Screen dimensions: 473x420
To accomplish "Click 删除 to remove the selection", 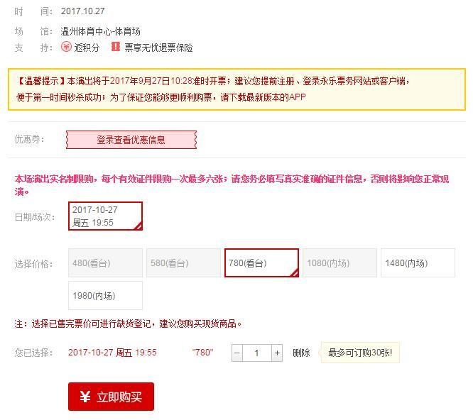I will click(x=301, y=353).
